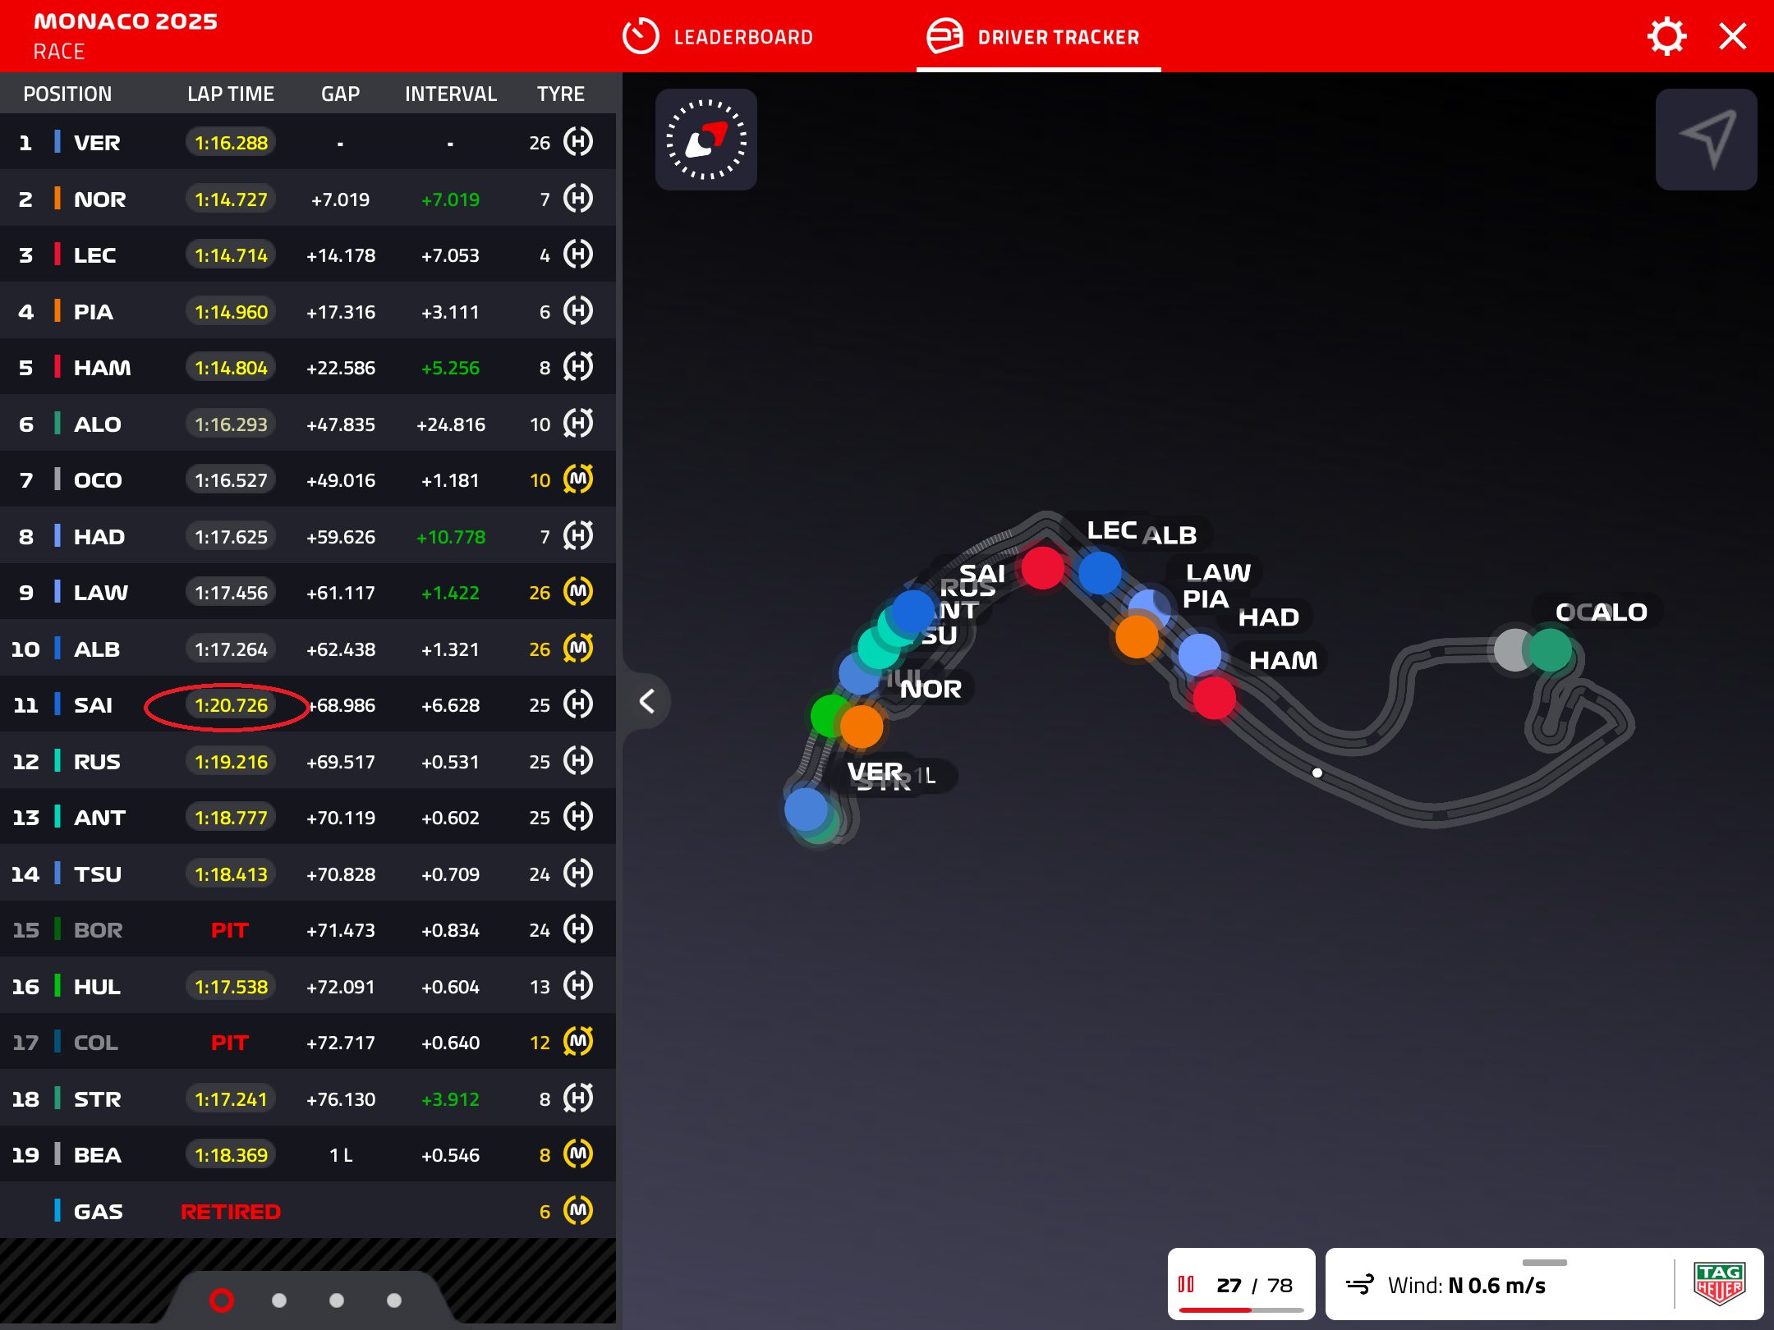Click the LAP TIME column header
This screenshot has width=1774, height=1330.
pyautogui.click(x=231, y=94)
